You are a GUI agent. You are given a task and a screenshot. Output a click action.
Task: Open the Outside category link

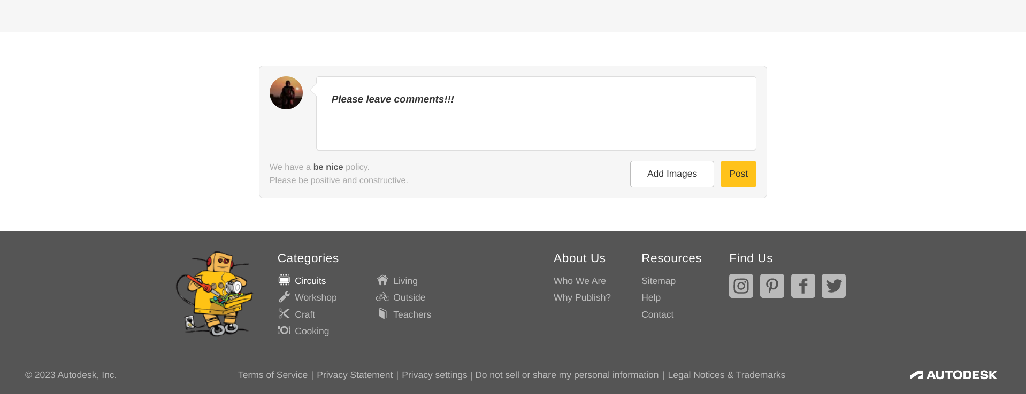409,297
